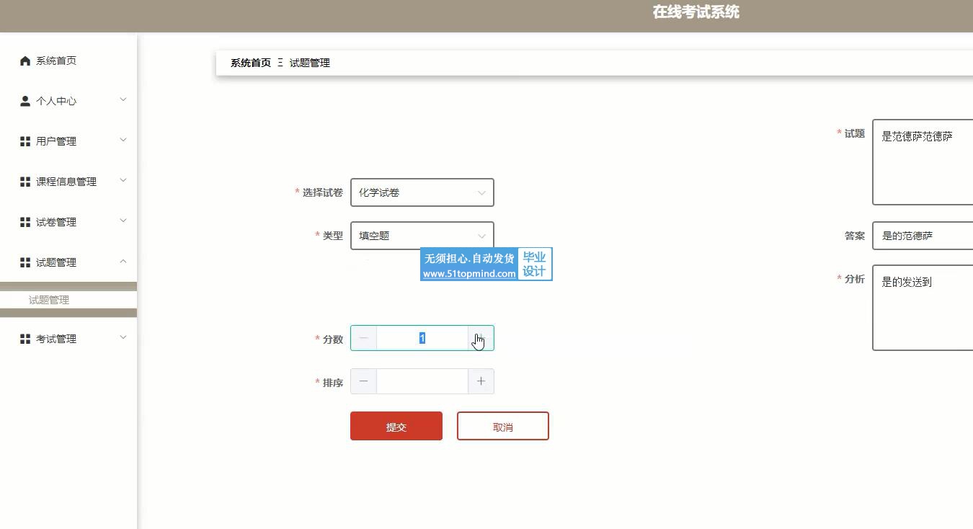Click the 答案 input field
This screenshot has width=973, height=529.
pyautogui.click(x=923, y=236)
